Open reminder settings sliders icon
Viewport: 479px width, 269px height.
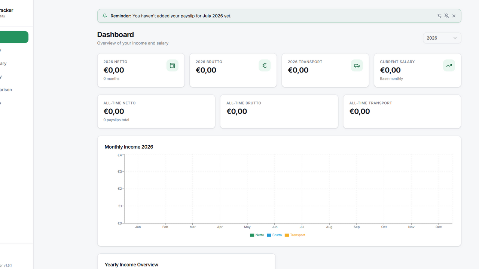[x=439, y=16]
